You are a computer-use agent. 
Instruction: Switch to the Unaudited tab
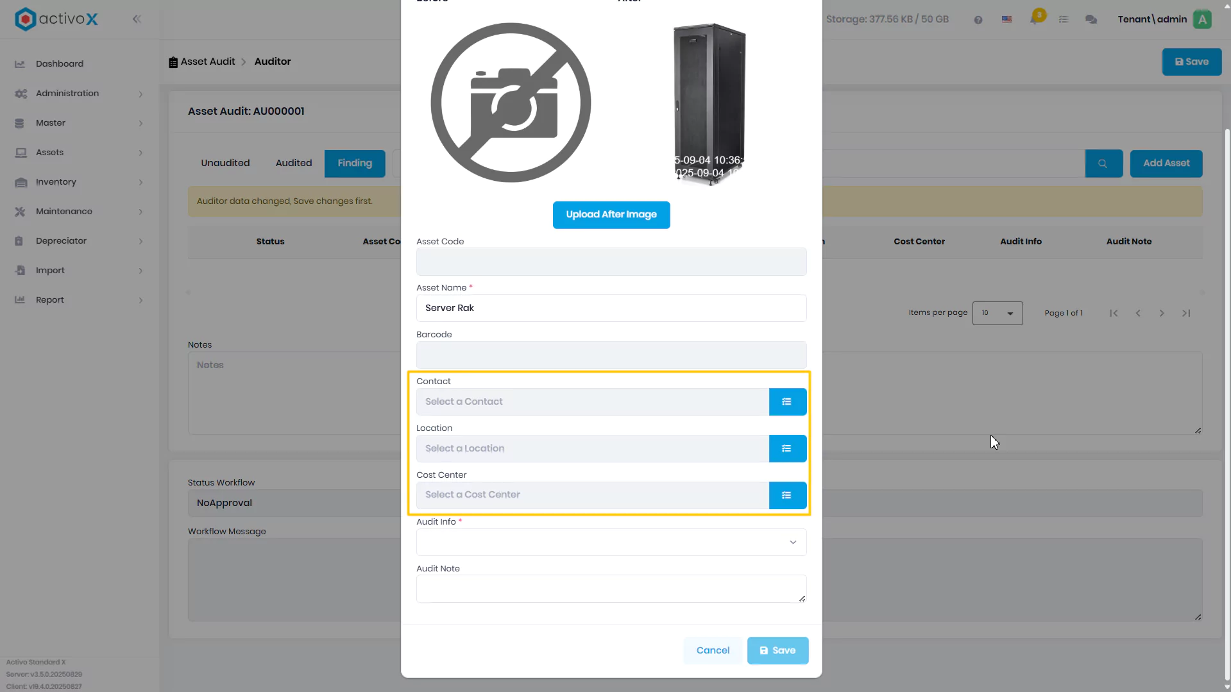(x=225, y=163)
